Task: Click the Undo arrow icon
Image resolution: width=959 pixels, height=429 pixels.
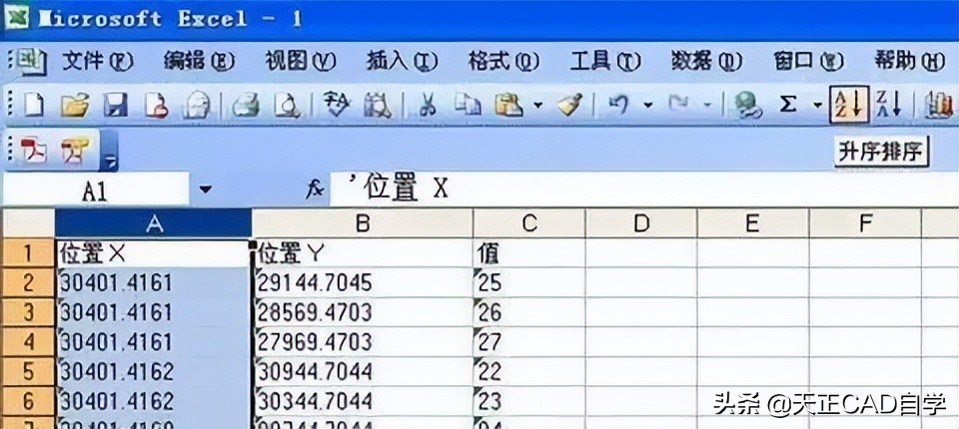Action: coord(618,105)
